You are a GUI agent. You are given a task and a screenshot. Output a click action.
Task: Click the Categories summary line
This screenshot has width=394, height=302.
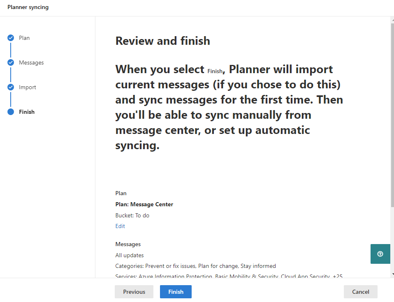click(x=196, y=266)
